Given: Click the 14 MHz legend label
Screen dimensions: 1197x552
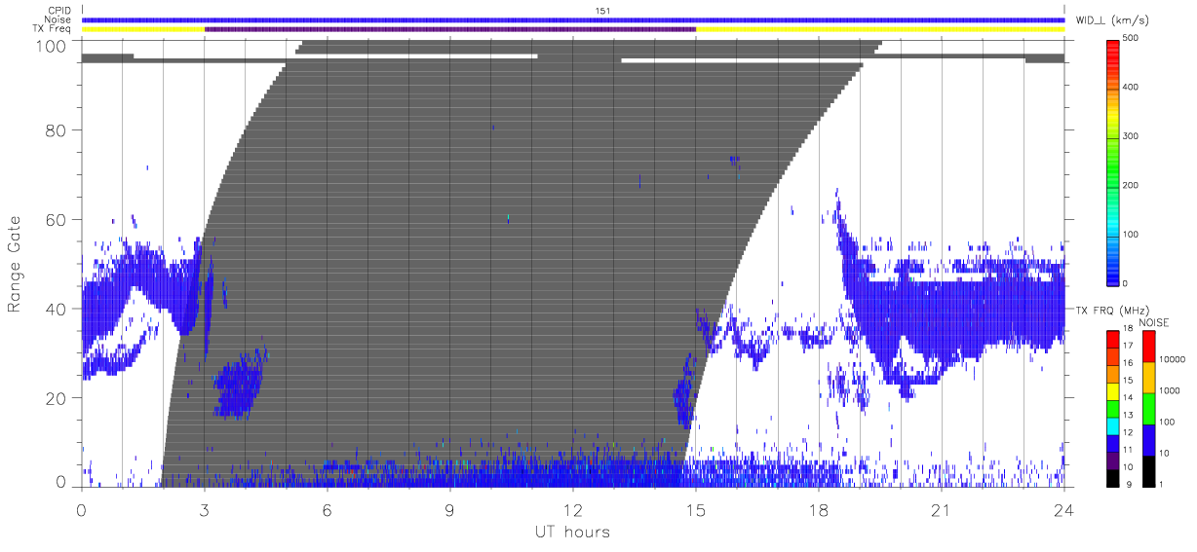Looking at the screenshot, I should (1130, 399).
